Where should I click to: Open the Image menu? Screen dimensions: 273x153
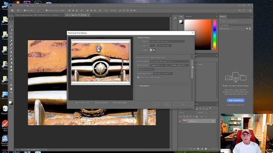[26, 6]
